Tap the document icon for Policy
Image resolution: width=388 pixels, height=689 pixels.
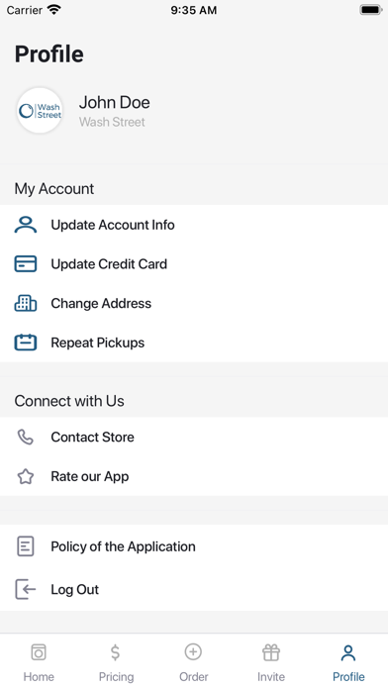pos(26,546)
